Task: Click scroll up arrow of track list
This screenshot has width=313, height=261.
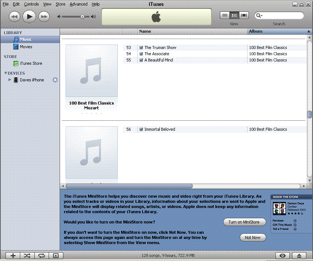Action: (x=309, y=37)
